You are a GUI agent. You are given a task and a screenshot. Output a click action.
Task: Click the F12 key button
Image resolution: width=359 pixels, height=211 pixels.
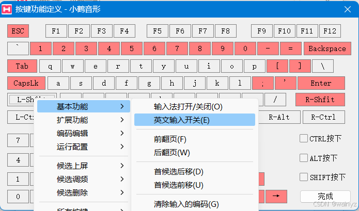pyautogui.click(x=330, y=31)
